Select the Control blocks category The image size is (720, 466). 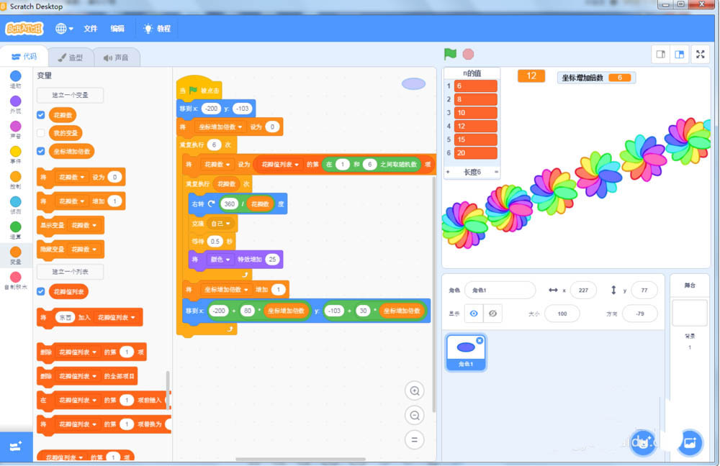pos(16,178)
